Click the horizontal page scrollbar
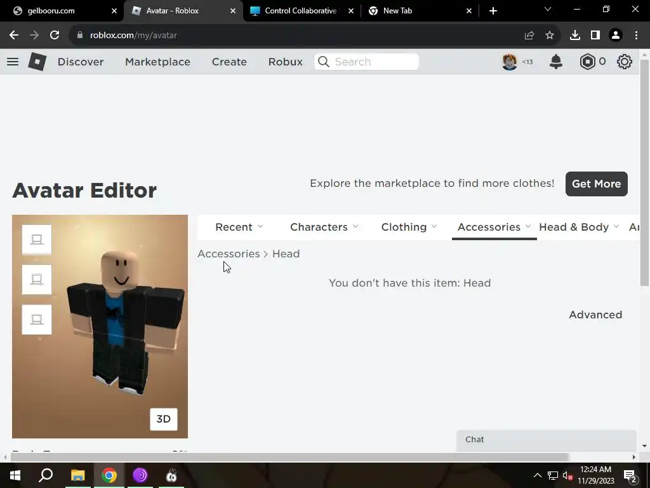 pos(289,457)
